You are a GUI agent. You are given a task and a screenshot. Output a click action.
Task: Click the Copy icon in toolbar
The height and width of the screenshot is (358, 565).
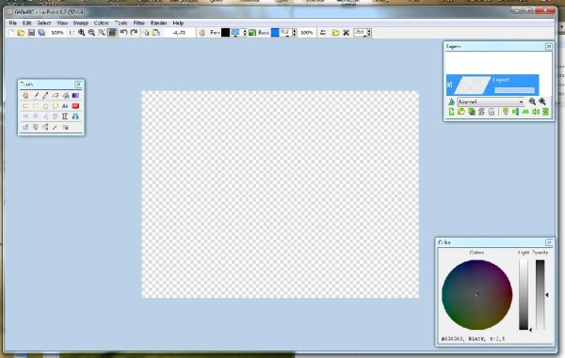(146, 33)
